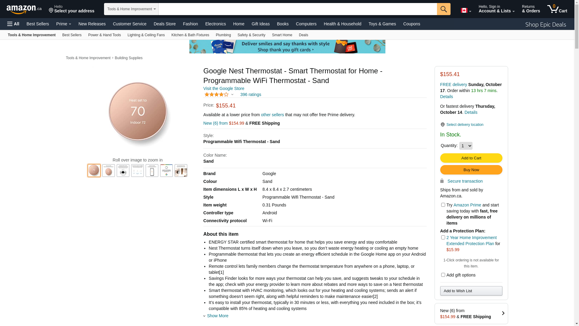Click the delivery address location pin
The height and width of the screenshot is (326, 579).
click(x=51, y=11)
